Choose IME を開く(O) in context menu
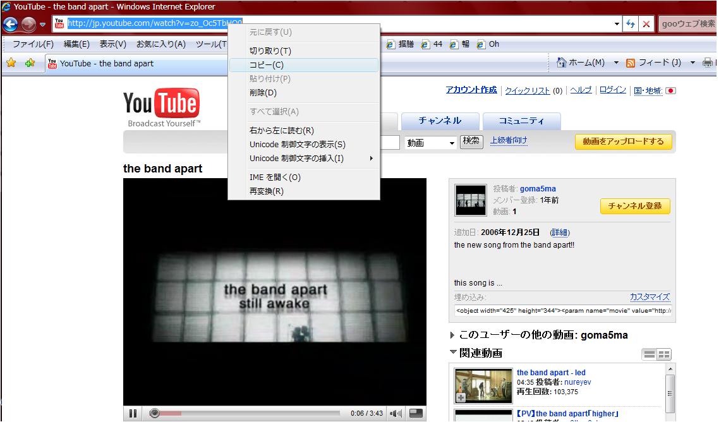The width and height of the screenshot is (726, 422). point(304,178)
